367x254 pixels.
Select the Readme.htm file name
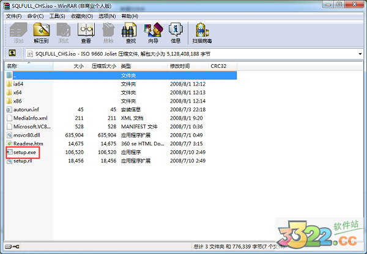tap(28, 143)
